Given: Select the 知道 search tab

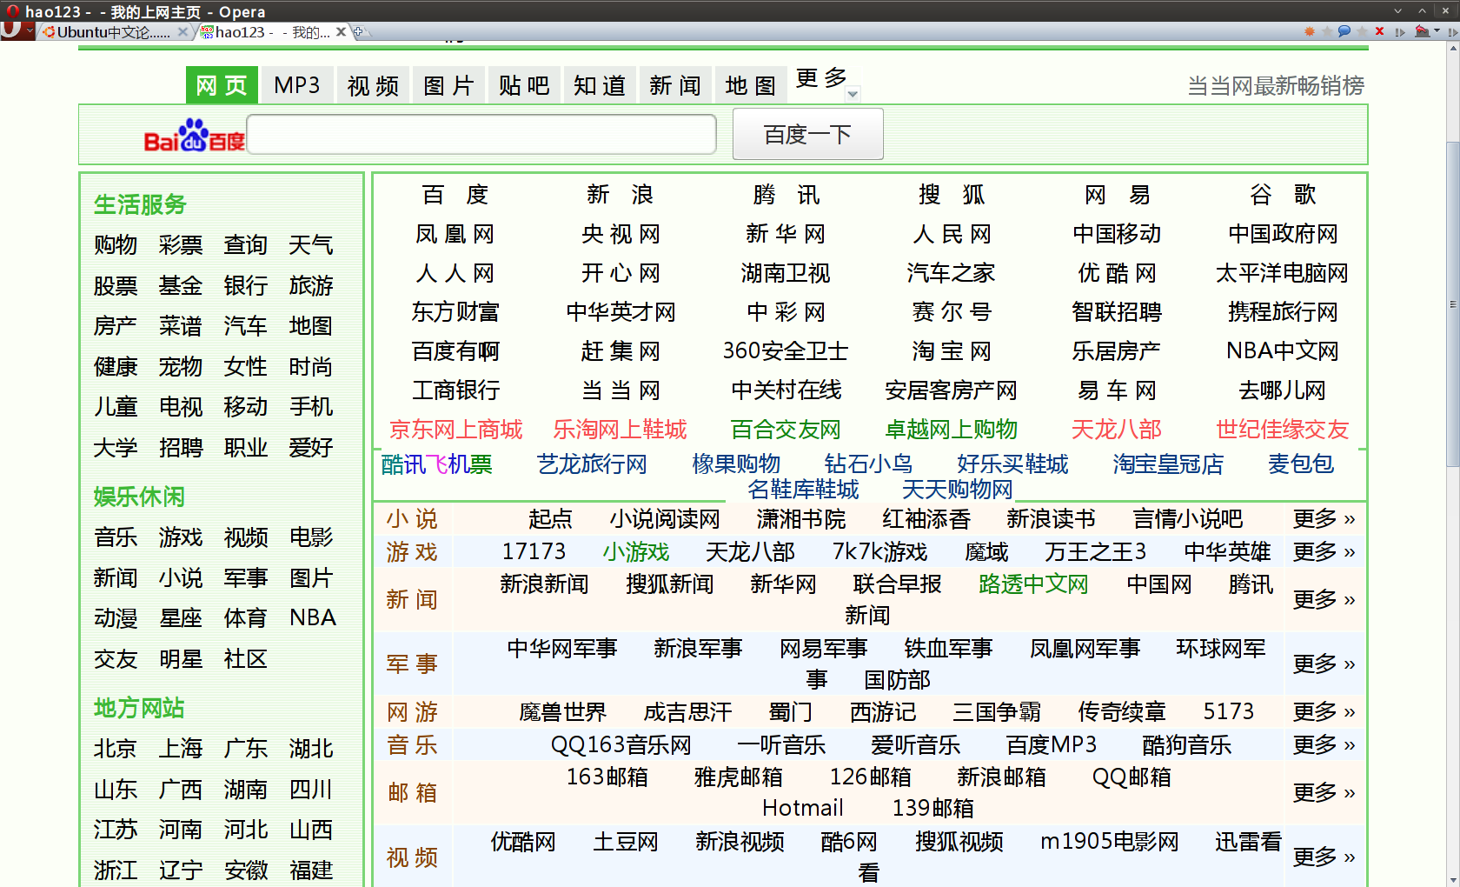Looking at the screenshot, I should (x=600, y=85).
